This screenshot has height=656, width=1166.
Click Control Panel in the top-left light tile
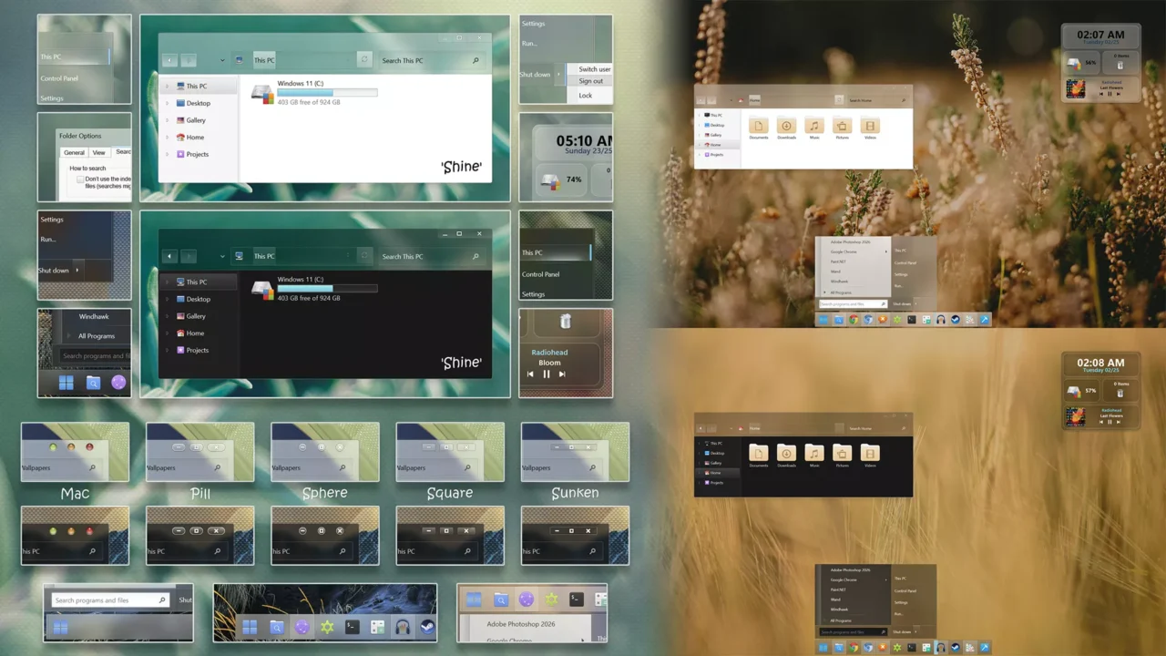click(59, 78)
